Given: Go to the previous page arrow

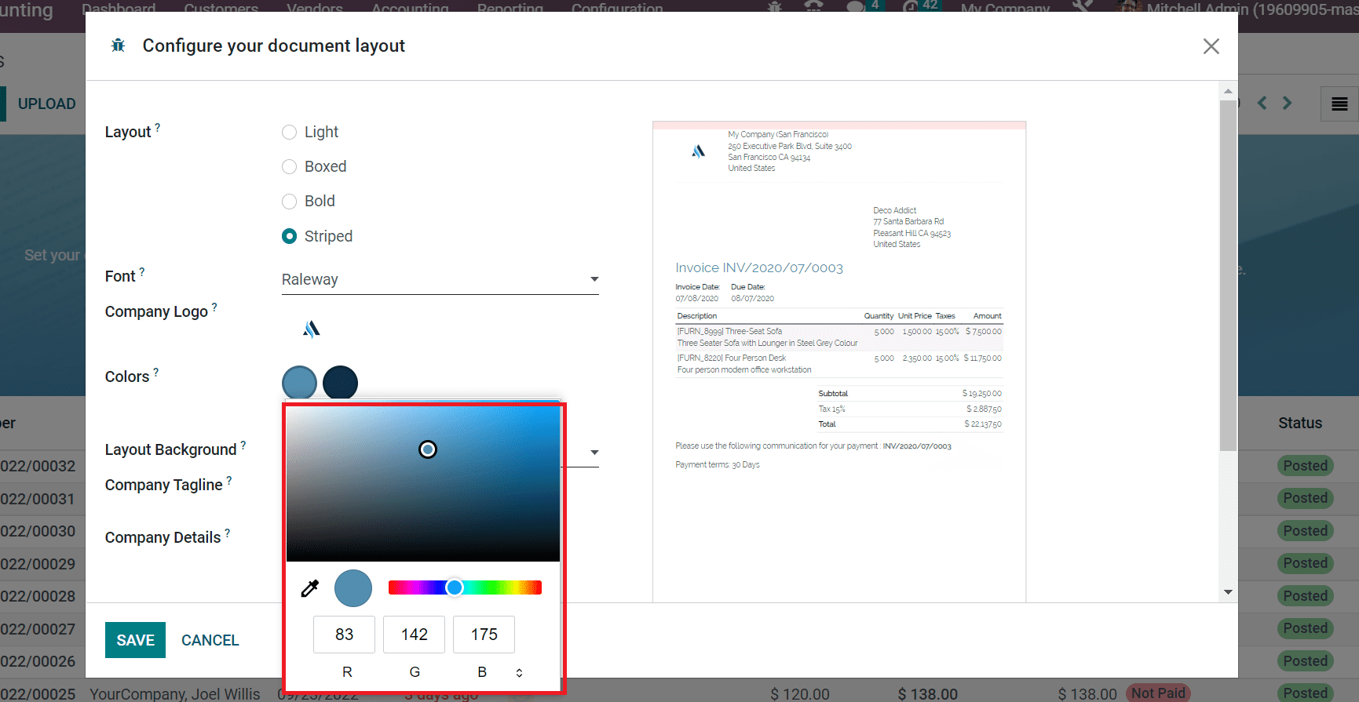Looking at the screenshot, I should 1262,103.
